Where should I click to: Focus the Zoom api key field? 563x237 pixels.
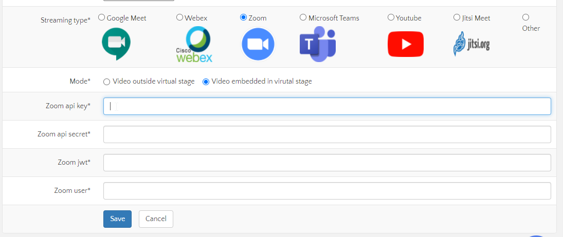(327, 106)
